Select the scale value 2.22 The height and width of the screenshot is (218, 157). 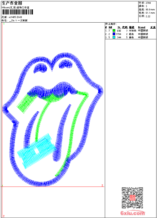coord(148,16)
